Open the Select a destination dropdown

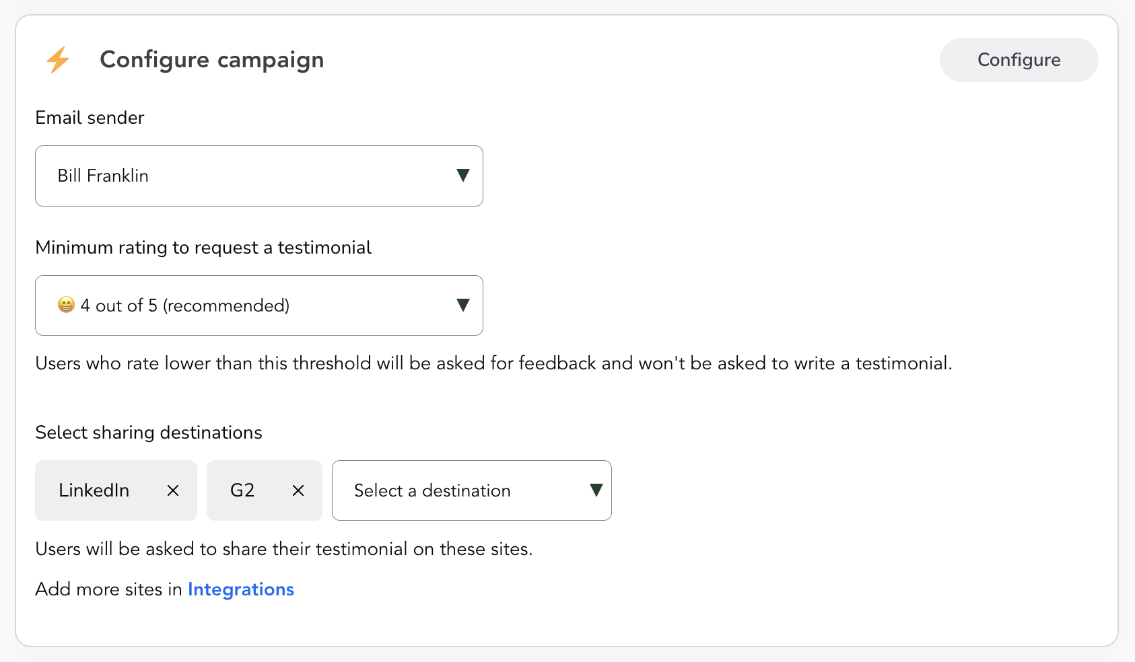pos(471,490)
